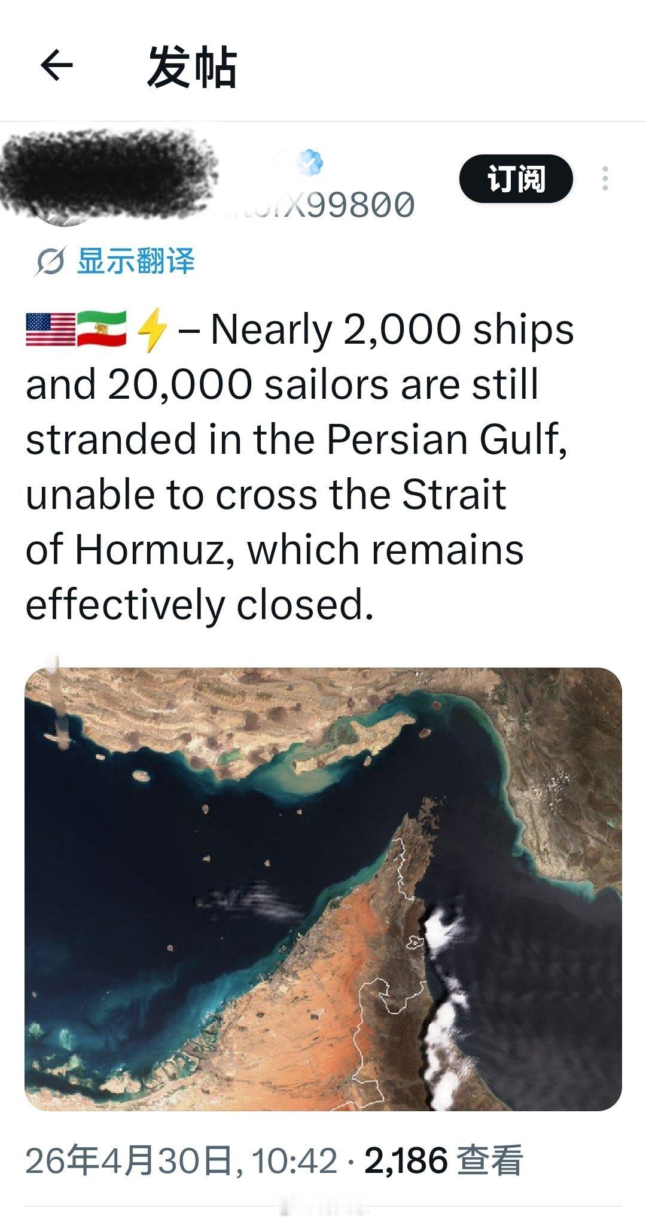Click the US flag emoji
The image size is (646, 1222).
tap(50, 329)
